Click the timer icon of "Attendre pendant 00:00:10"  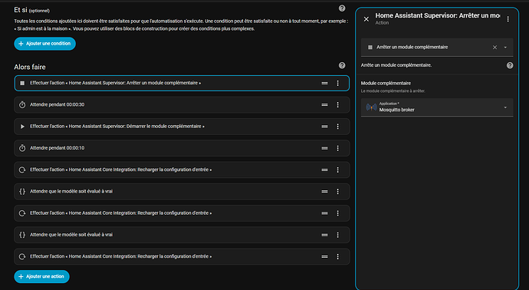(22, 148)
